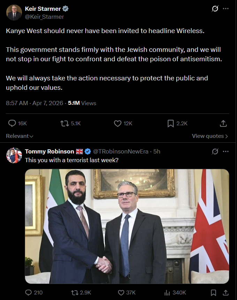237x300 pixels.
Task: Open the more options menu on main post
Action: 226,9
